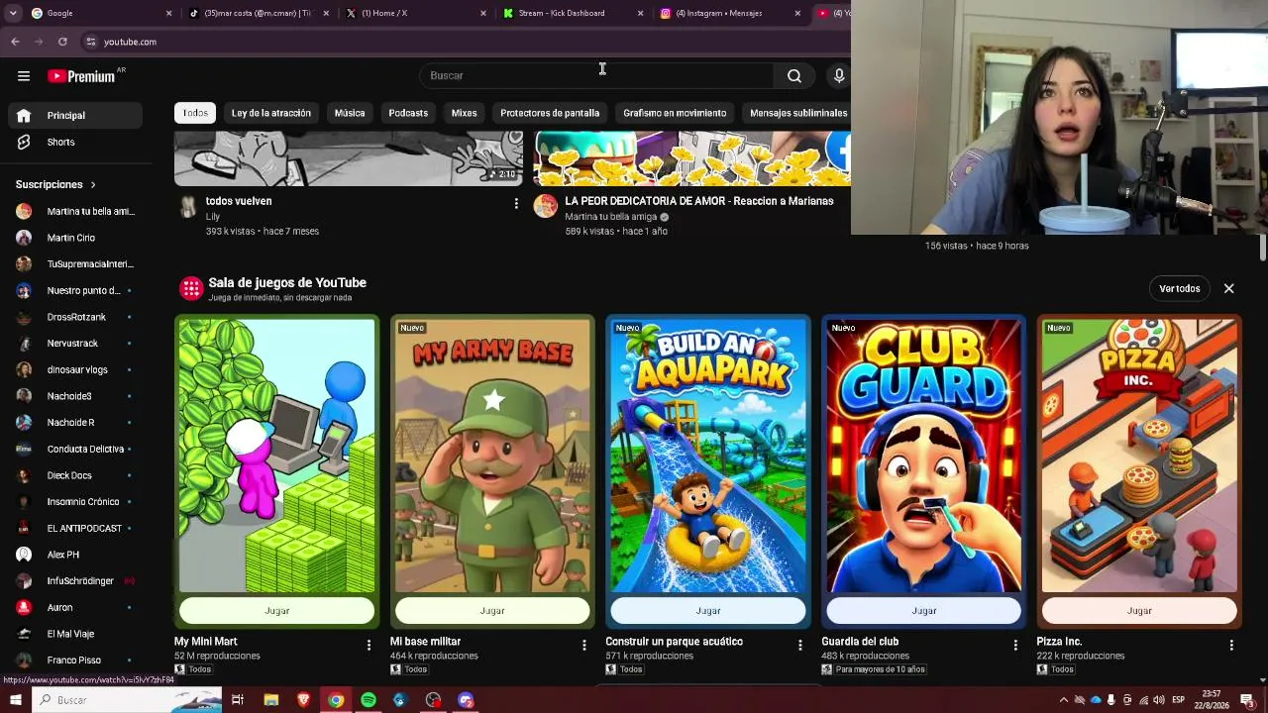
Task: Dismiss the Sala de juegos shelf
Action: pyautogui.click(x=1228, y=288)
